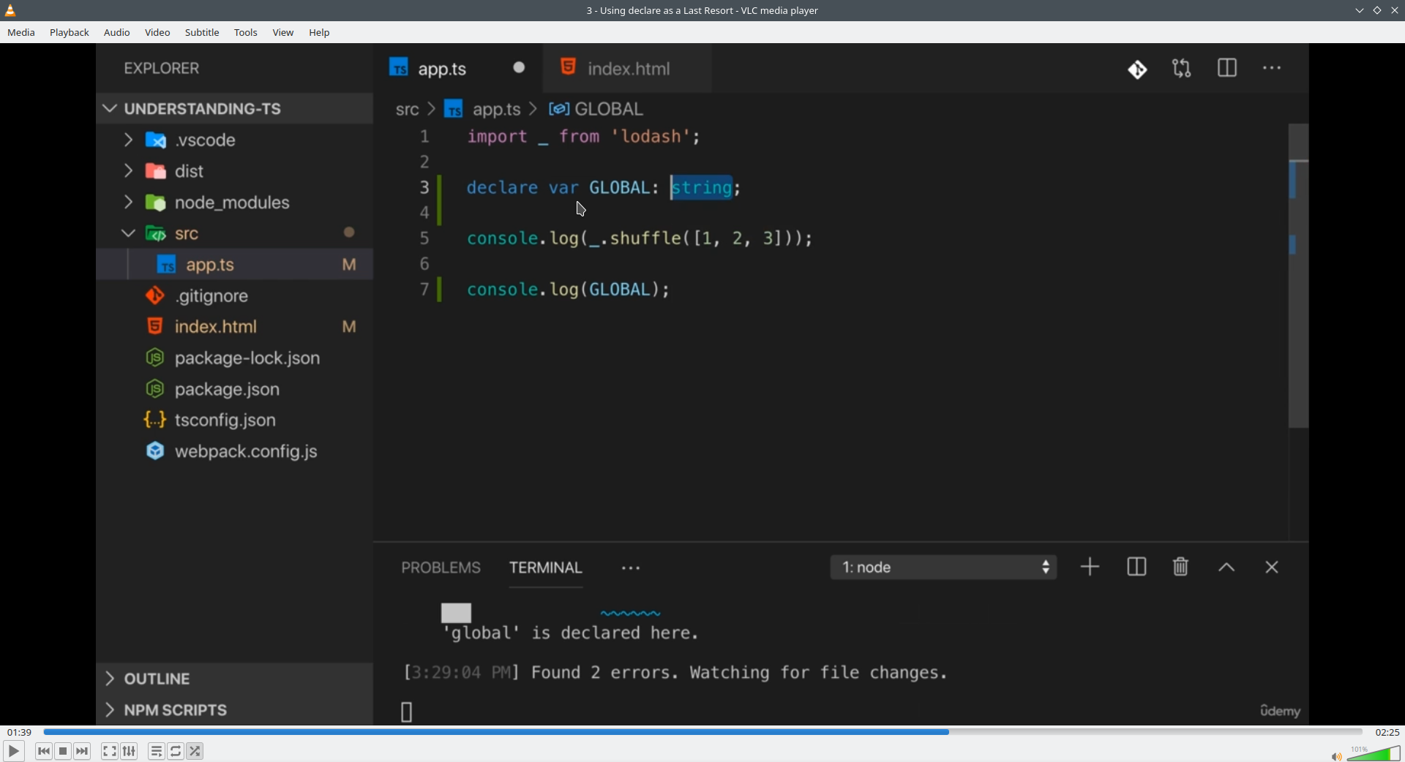Click the total duration label 02:25
The width and height of the screenshot is (1405, 762).
tap(1387, 732)
